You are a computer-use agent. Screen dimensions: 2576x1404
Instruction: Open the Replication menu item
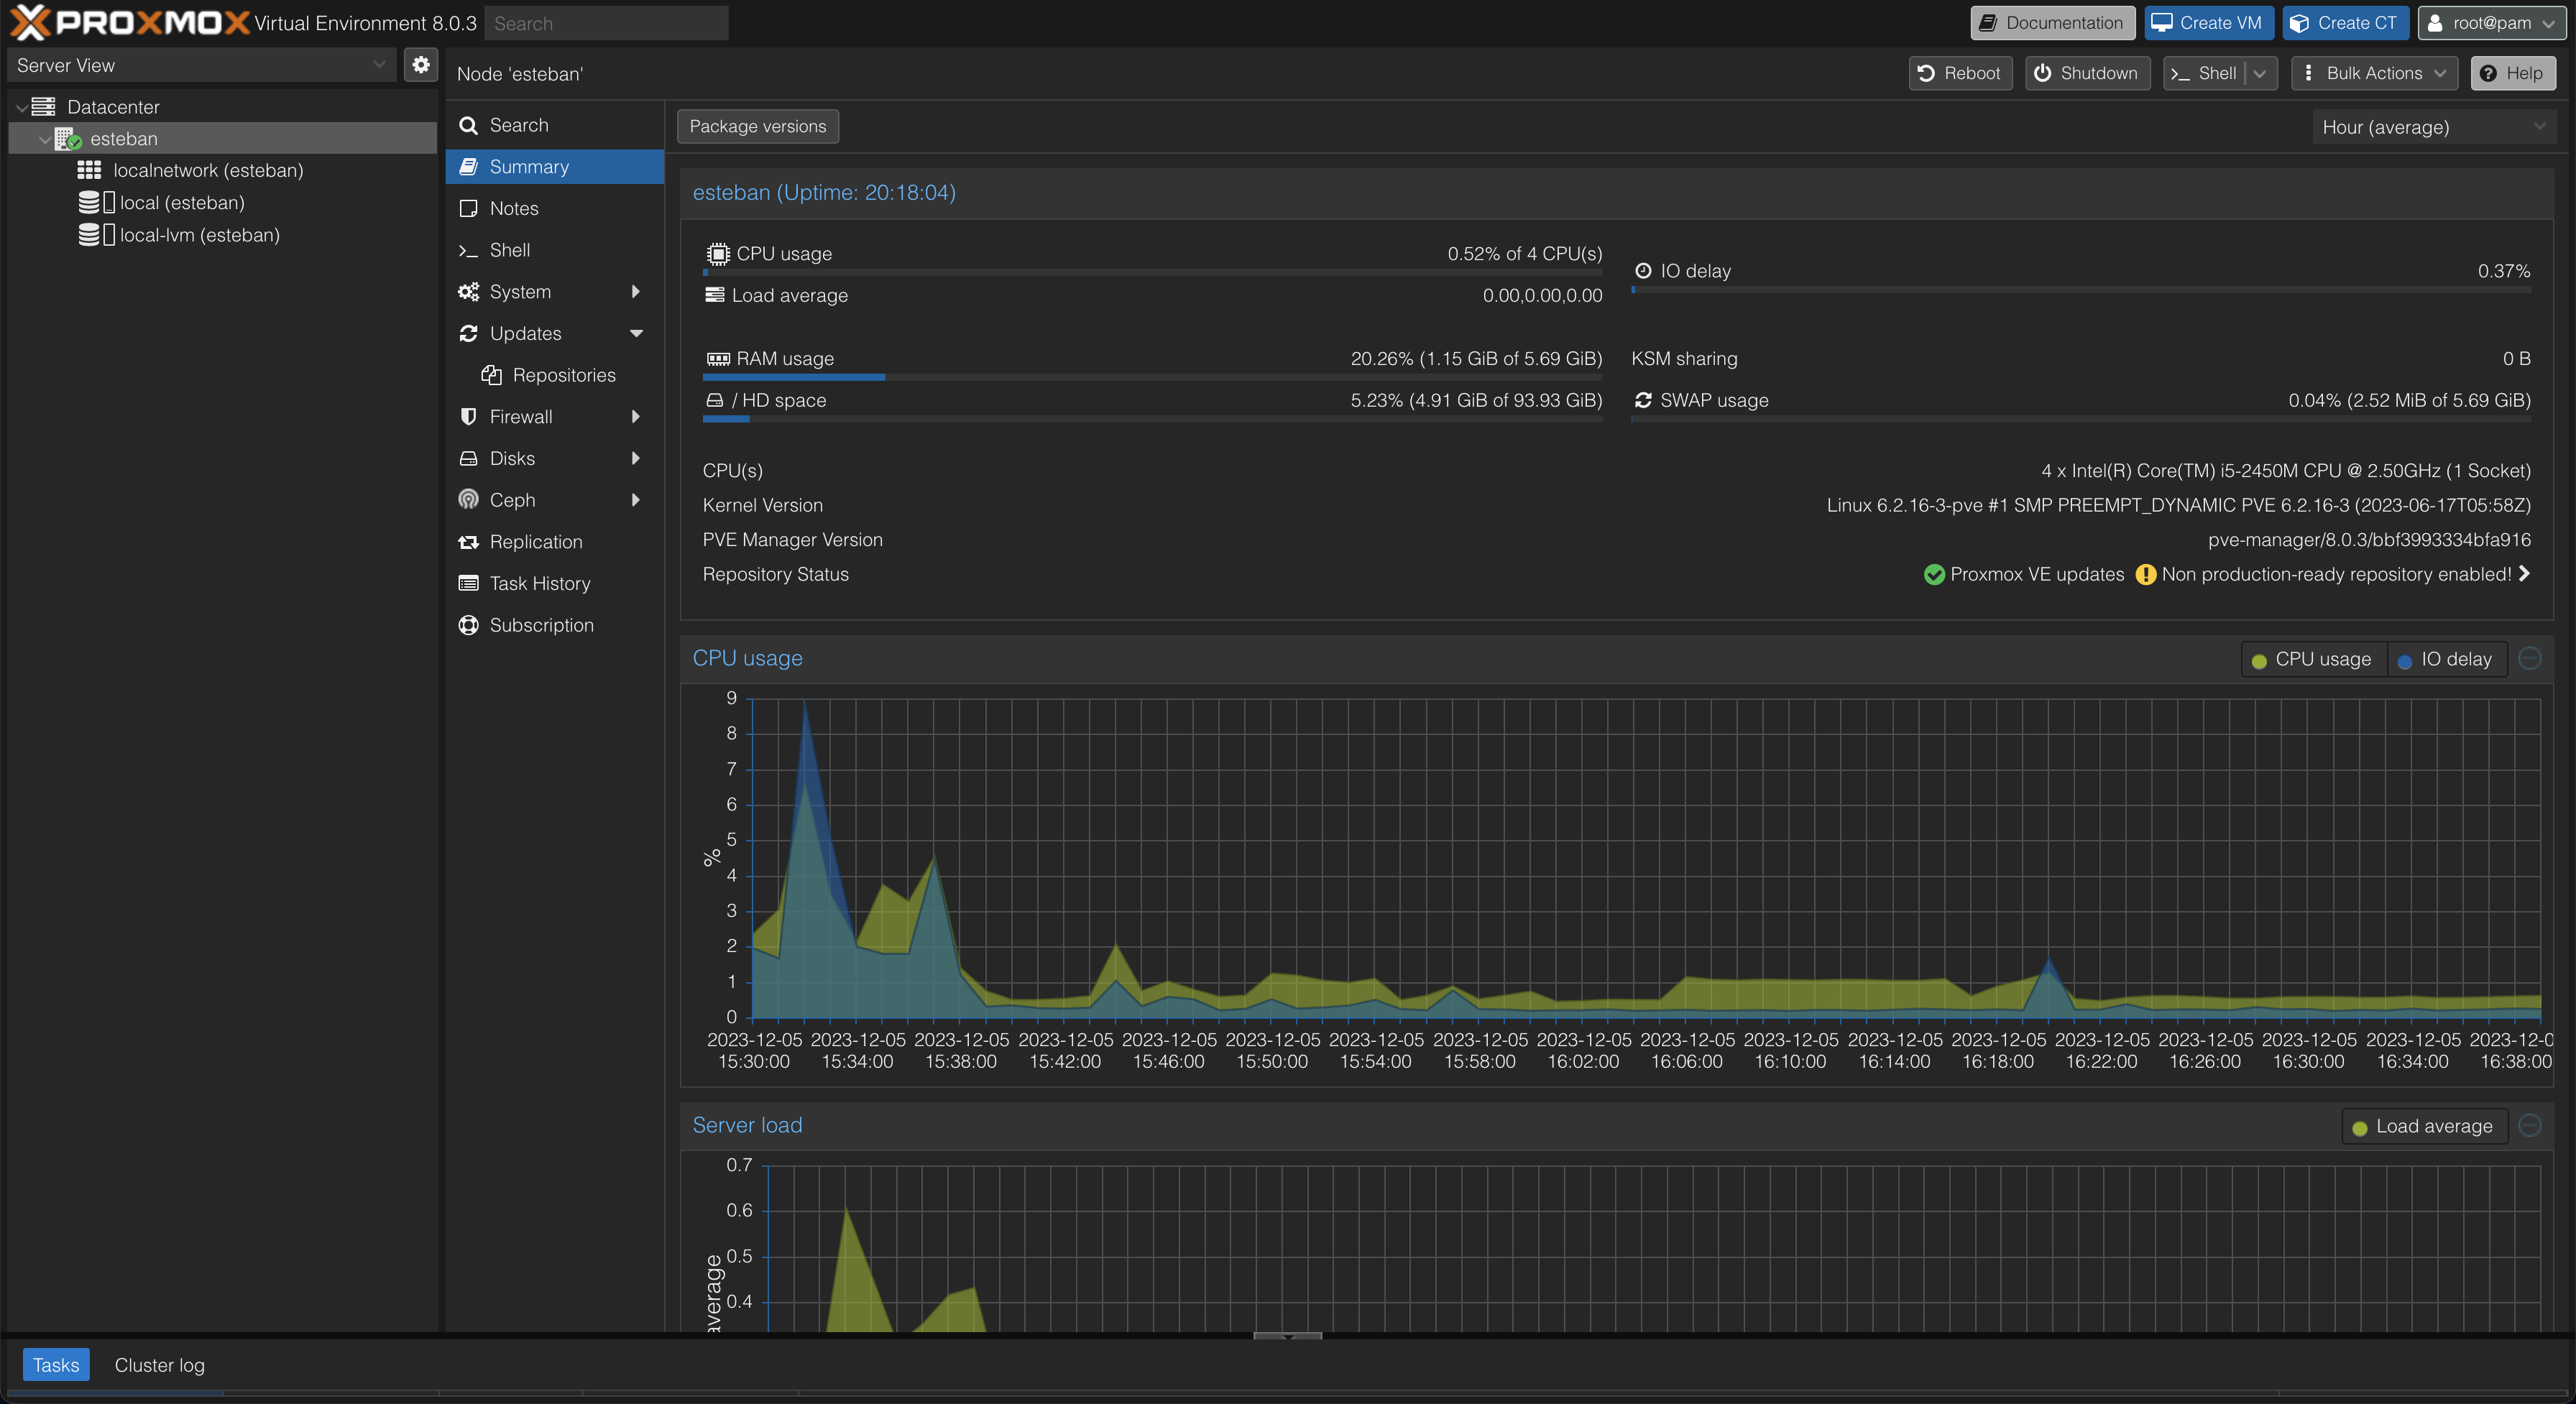click(555, 542)
